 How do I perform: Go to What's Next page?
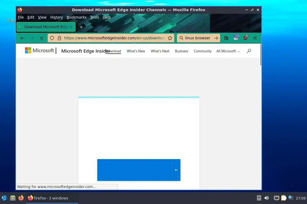coord(160,51)
